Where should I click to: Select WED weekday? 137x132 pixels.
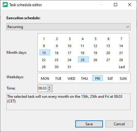(x=71, y=79)
